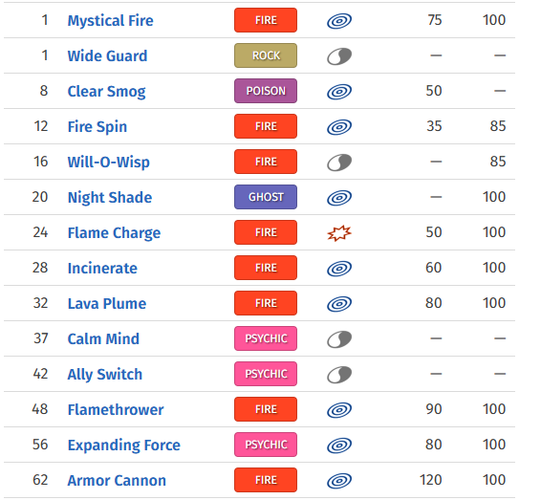Click the GHOST type badge
Screen dimensions: 541x500
coord(266,197)
